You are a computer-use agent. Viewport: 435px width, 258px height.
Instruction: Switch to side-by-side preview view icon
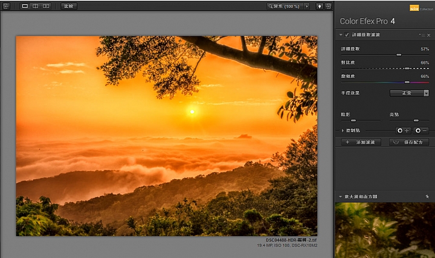pos(46,6)
